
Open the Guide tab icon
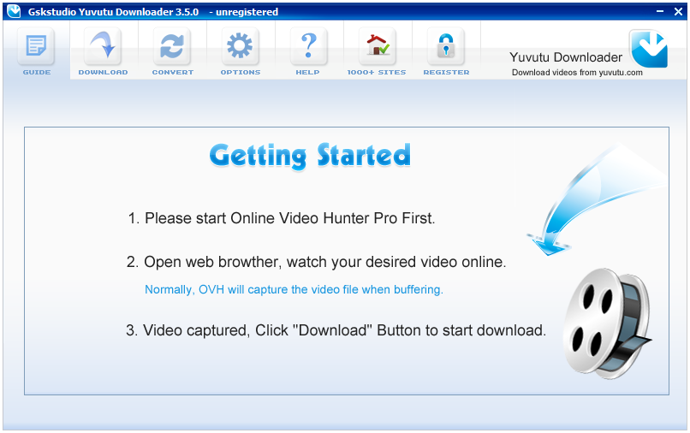tap(36, 46)
